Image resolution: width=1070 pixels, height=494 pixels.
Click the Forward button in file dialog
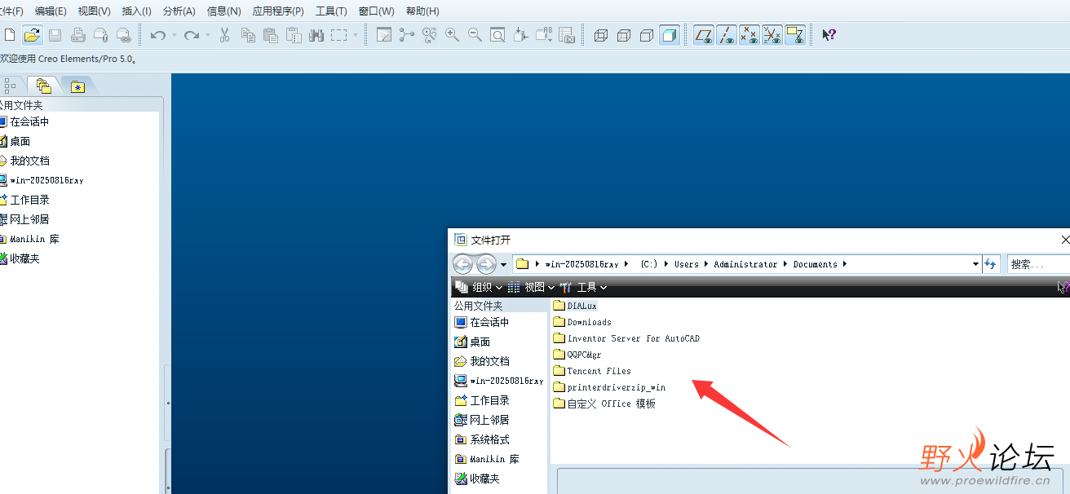coord(486,264)
